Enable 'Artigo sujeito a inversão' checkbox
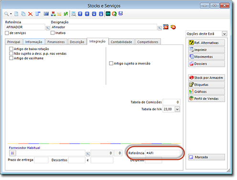237x180 pixels. pos(111,64)
